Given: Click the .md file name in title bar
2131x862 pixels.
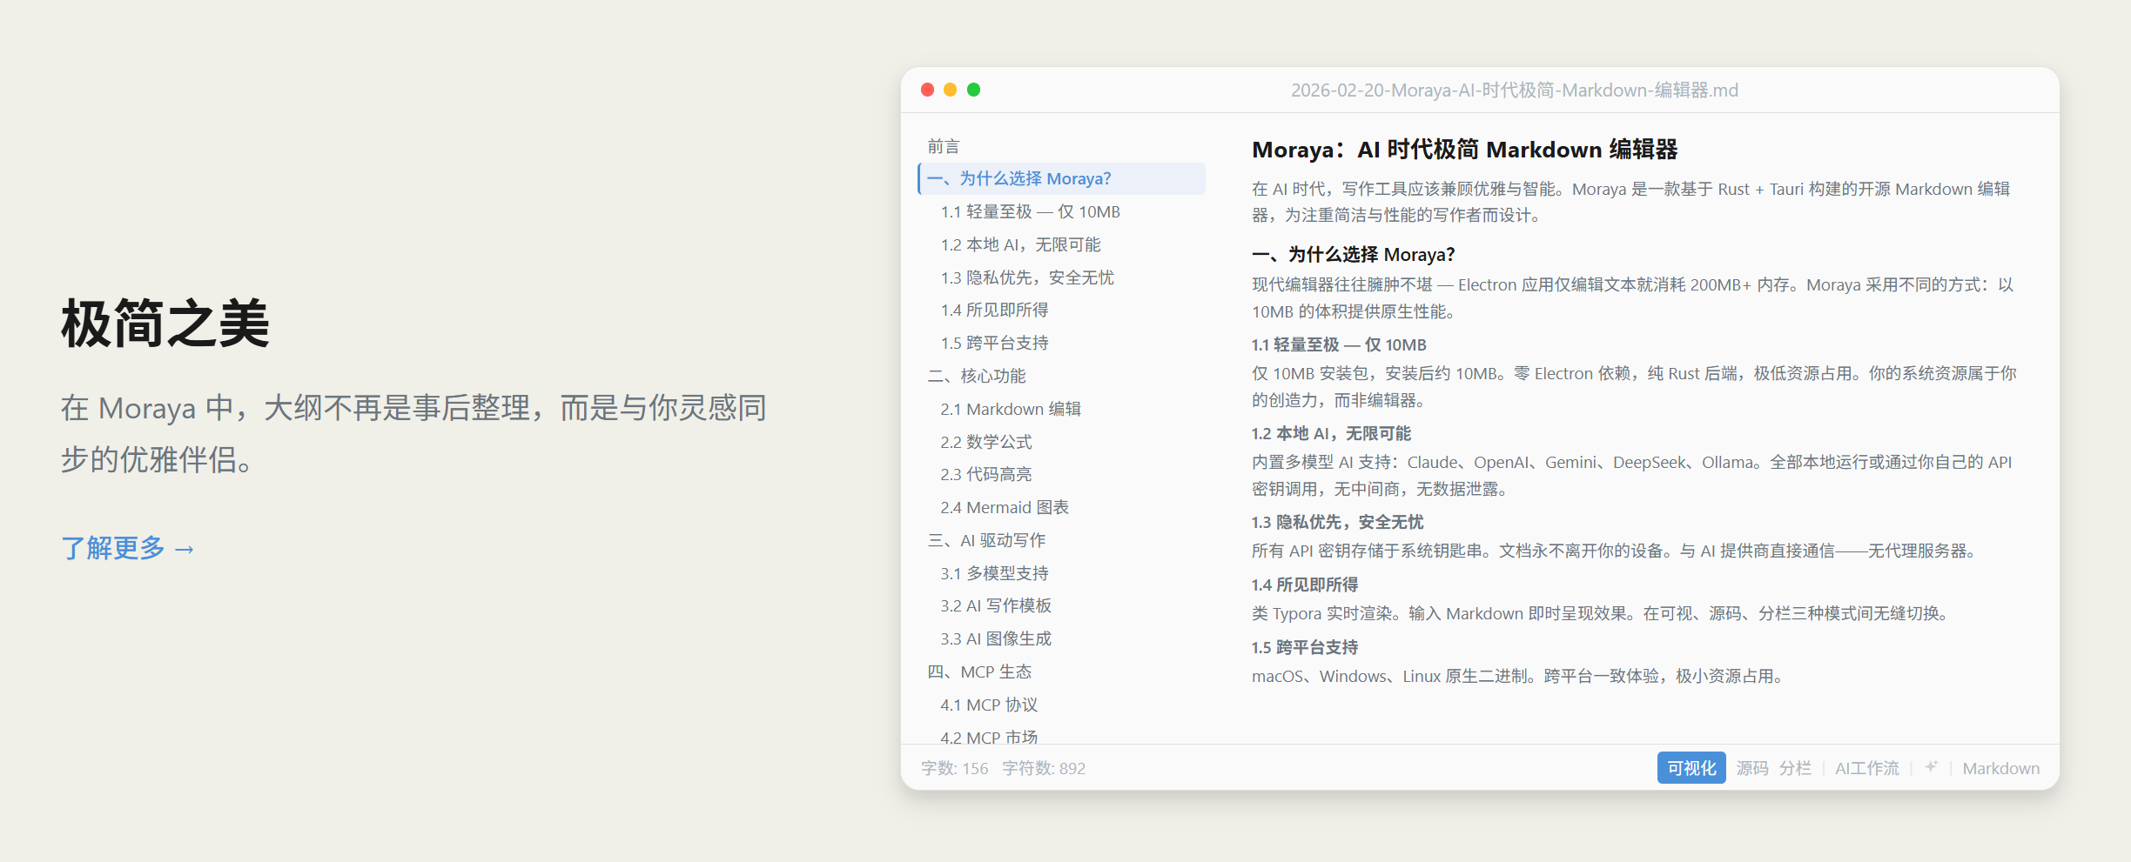Looking at the screenshot, I should click(x=1515, y=90).
